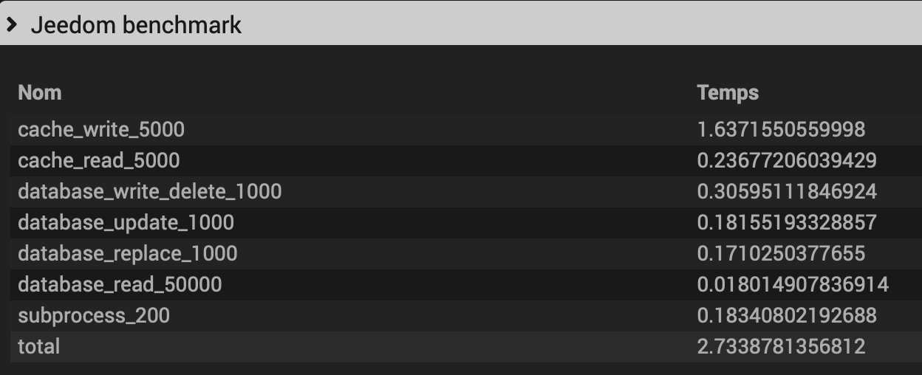Viewport: 922px width, 375px height.
Task: Select the total row label
Action: pos(39,347)
